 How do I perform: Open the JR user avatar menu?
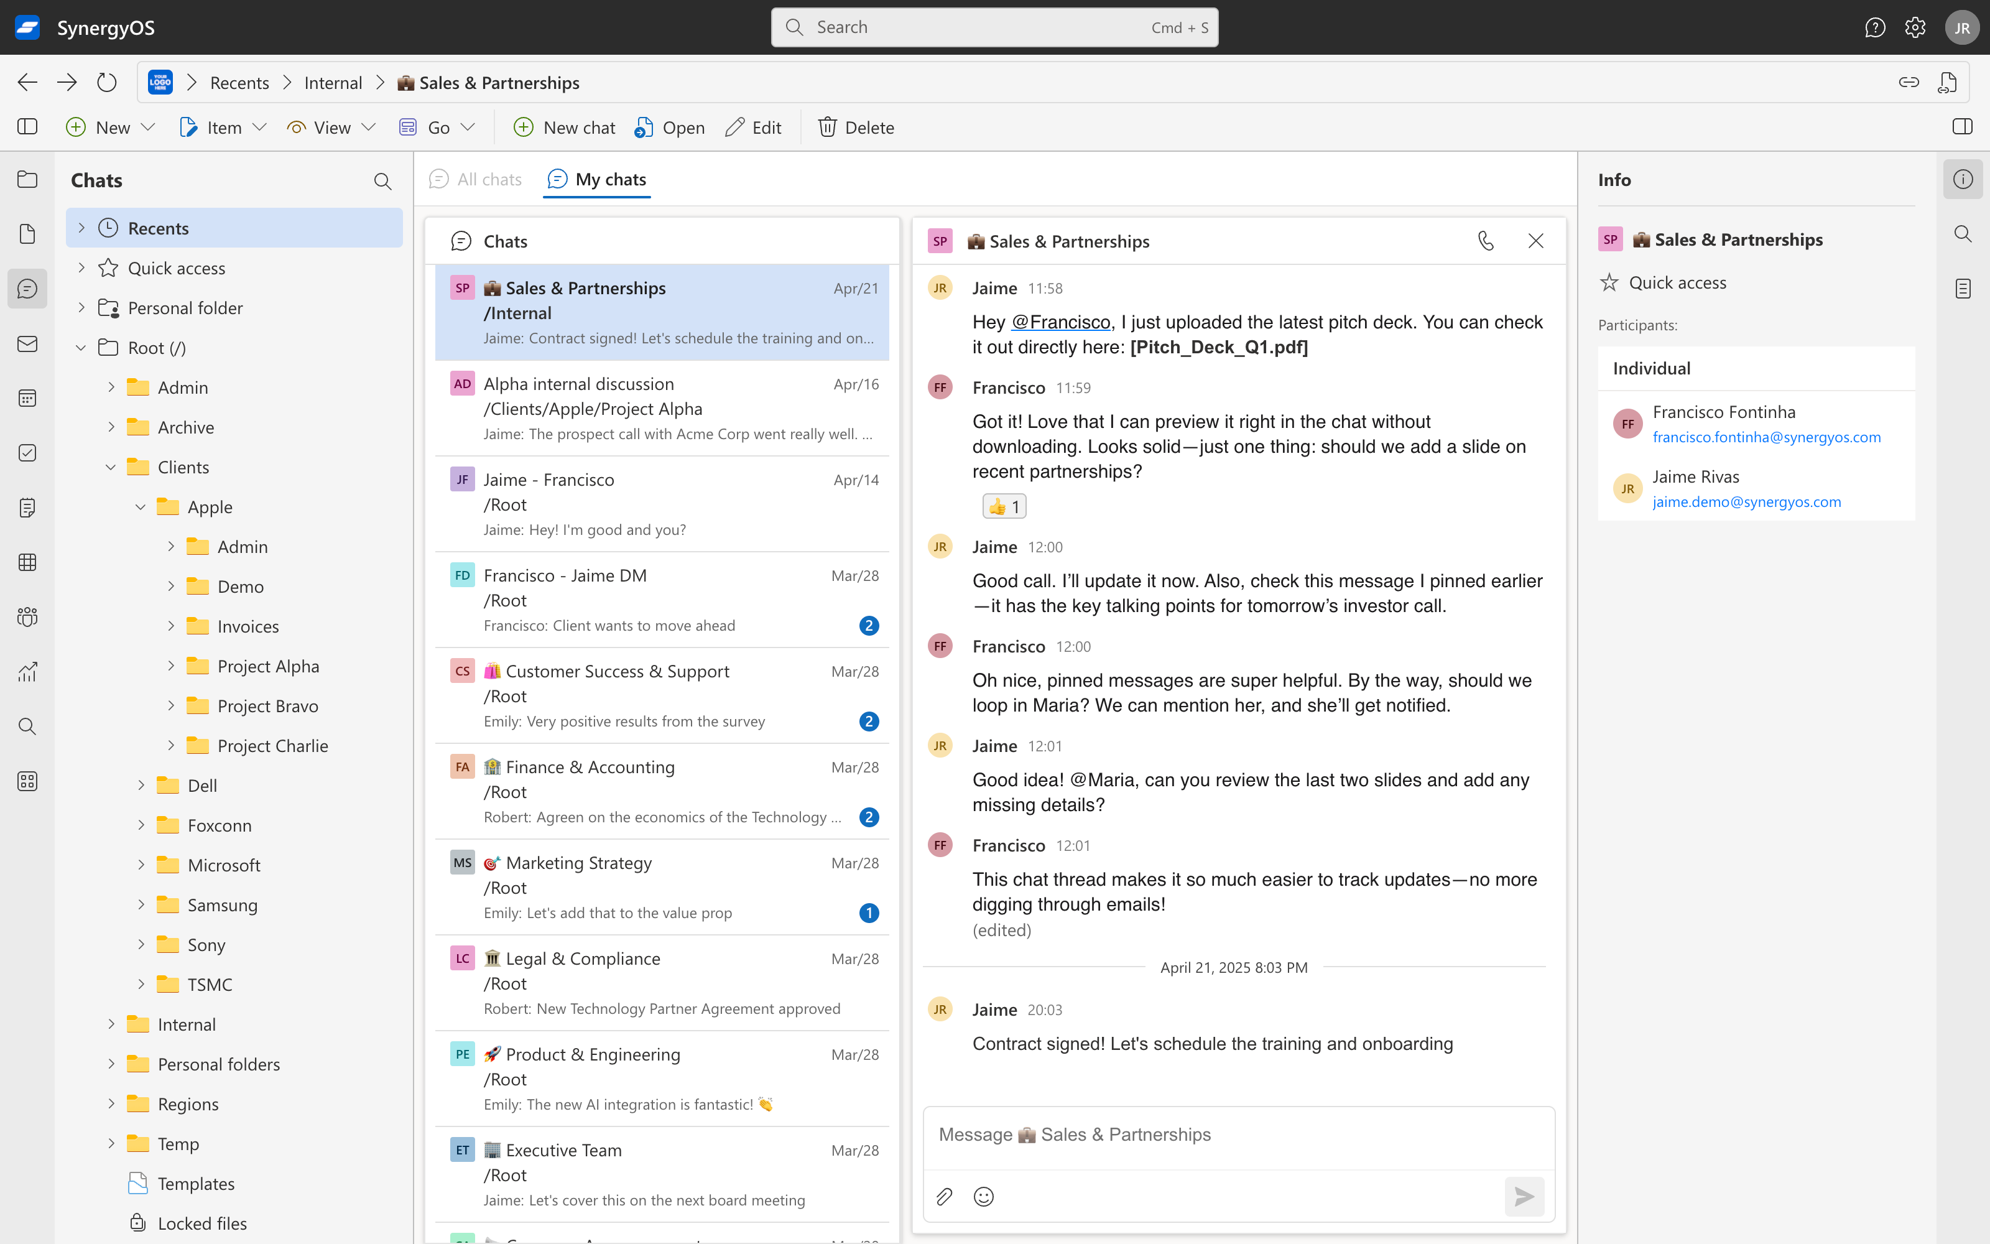[1962, 27]
